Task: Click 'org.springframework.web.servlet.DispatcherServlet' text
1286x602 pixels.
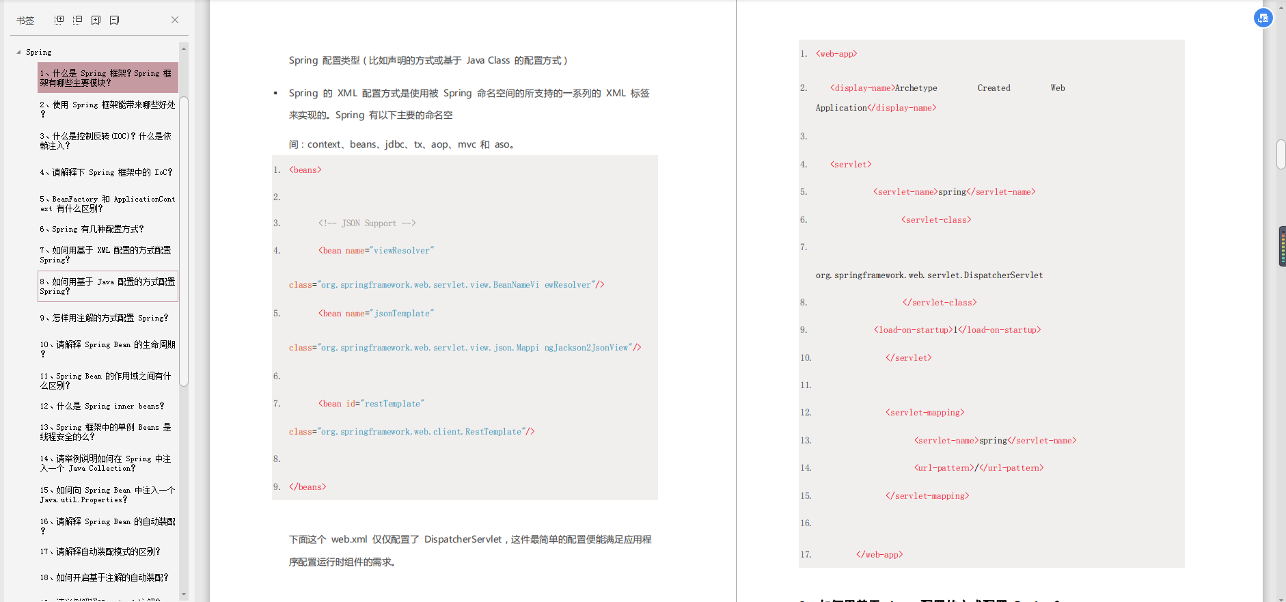Action: tap(929, 275)
